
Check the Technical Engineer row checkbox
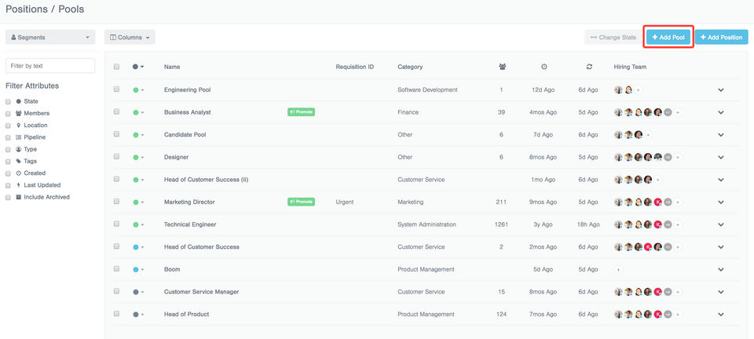coord(116,224)
